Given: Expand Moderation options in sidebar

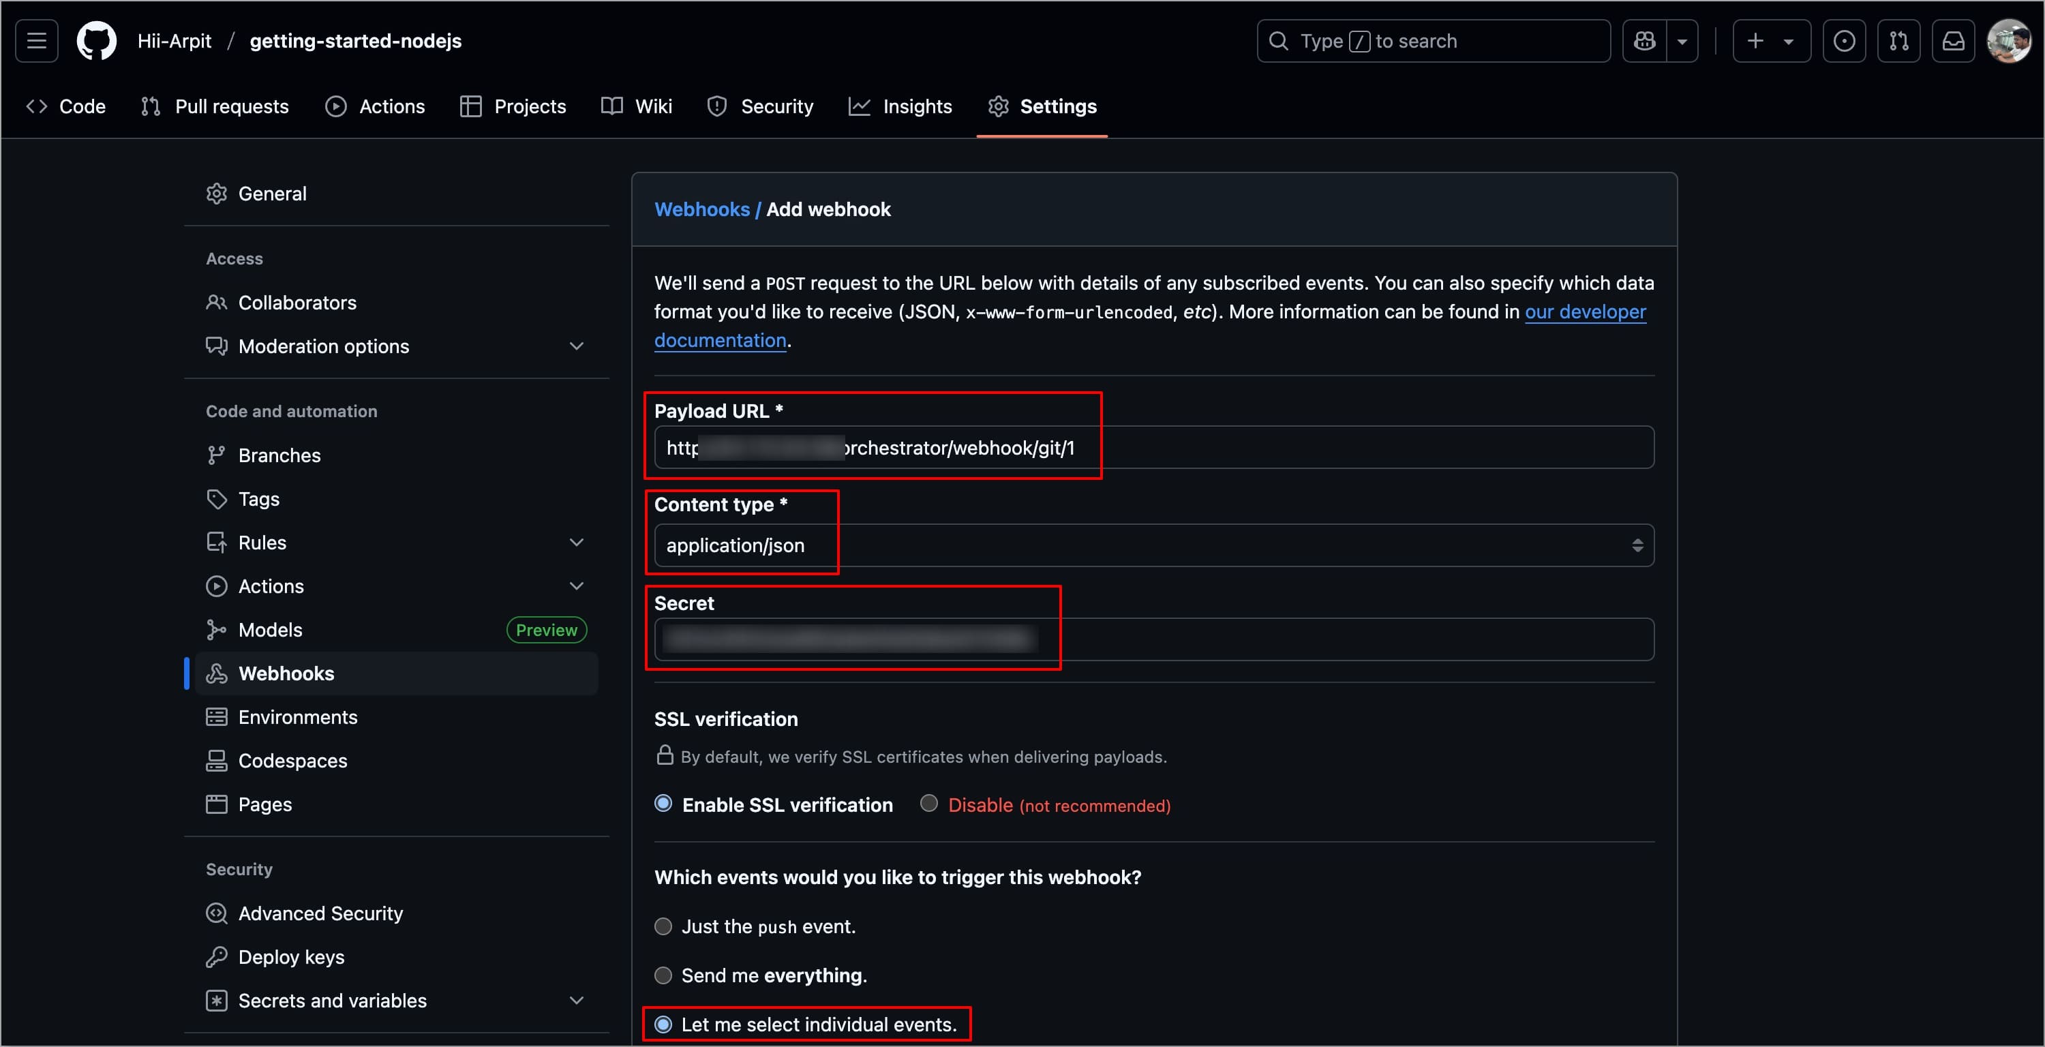Looking at the screenshot, I should 576,346.
